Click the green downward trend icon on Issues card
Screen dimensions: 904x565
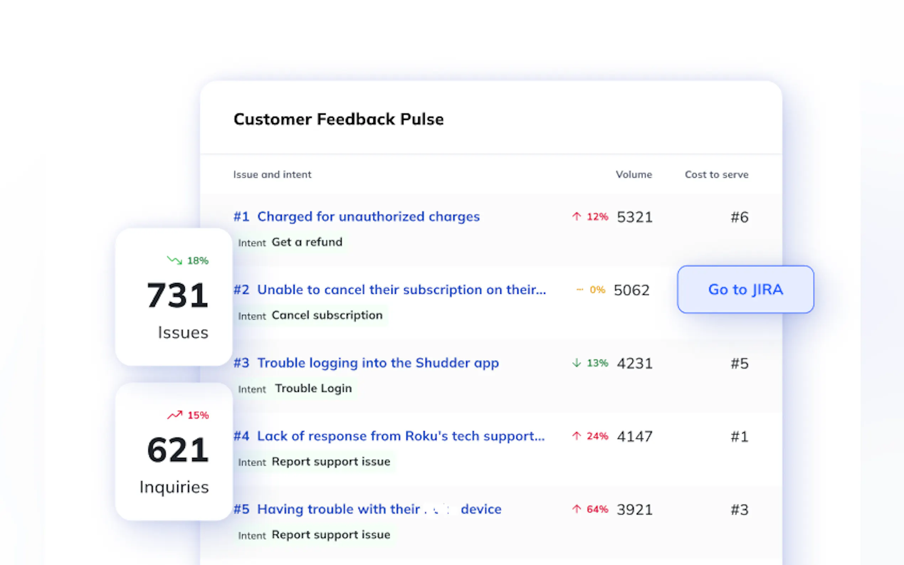tap(174, 260)
